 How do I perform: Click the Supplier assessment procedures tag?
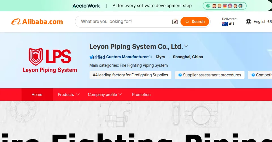pos(210,75)
